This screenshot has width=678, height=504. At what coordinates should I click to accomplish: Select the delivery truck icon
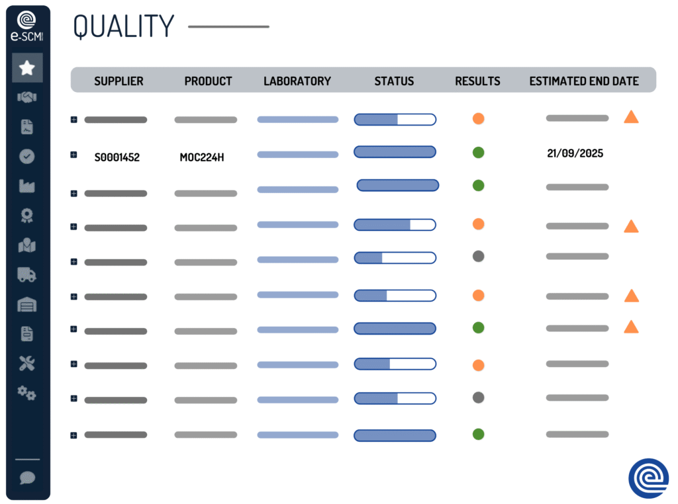[x=27, y=274]
